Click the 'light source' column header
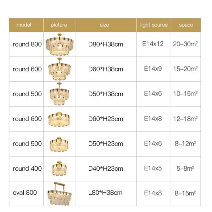212x212 pixels. (x=154, y=25)
